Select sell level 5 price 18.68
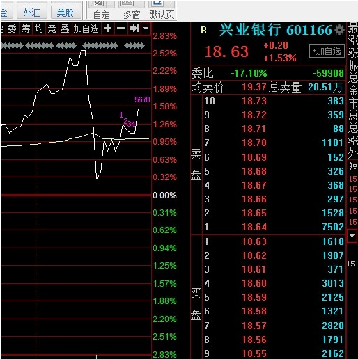This screenshot has height=359, width=358. tap(254, 171)
